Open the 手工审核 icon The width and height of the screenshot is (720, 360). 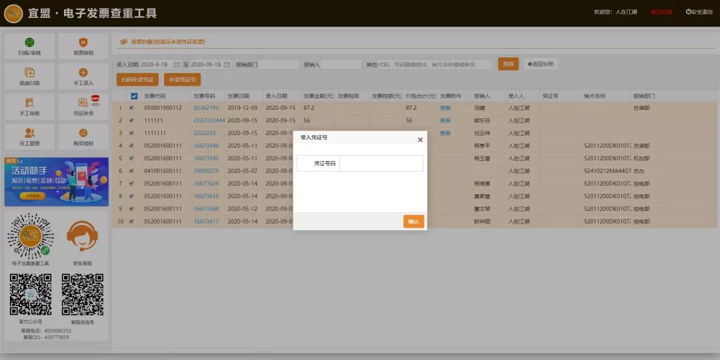pyautogui.click(x=29, y=106)
